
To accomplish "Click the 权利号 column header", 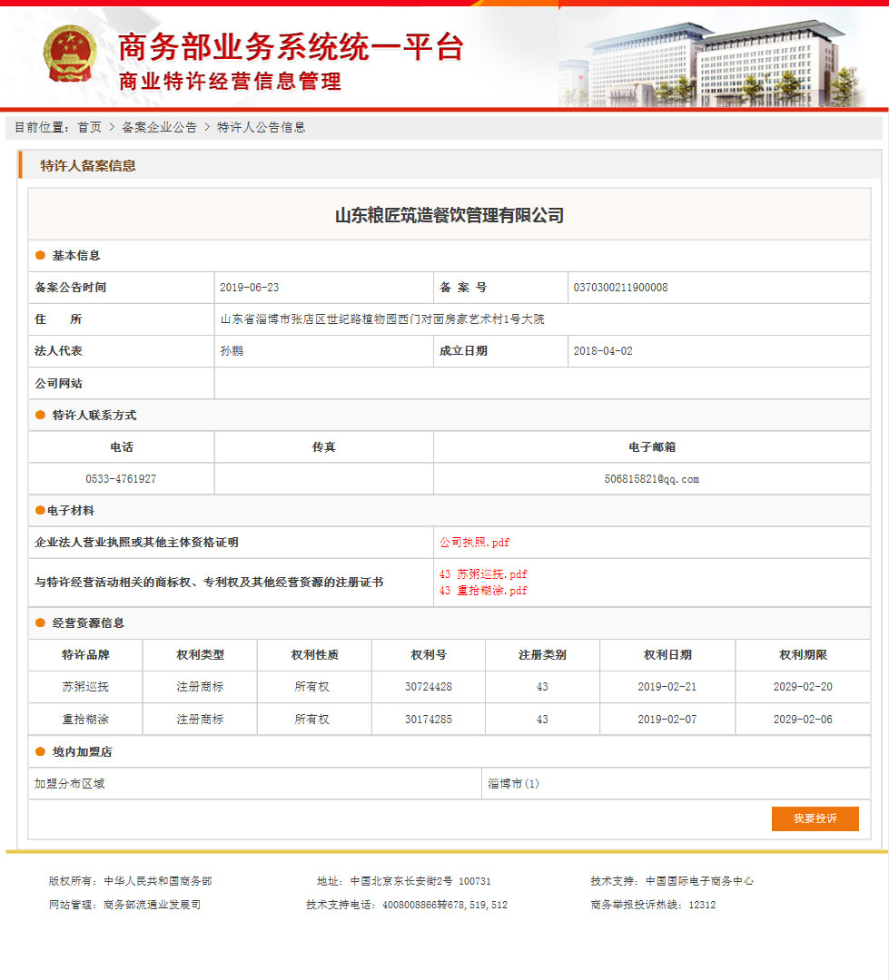I will [x=429, y=655].
